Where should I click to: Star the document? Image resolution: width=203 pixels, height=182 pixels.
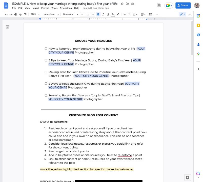[x=122, y=4]
